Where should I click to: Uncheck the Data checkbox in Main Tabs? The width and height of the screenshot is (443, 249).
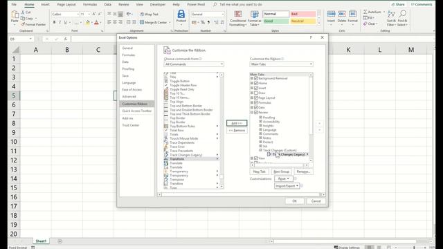click(256, 108)
